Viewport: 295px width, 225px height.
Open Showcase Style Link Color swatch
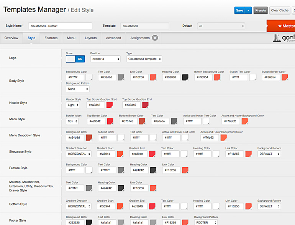tap(249, 154)
